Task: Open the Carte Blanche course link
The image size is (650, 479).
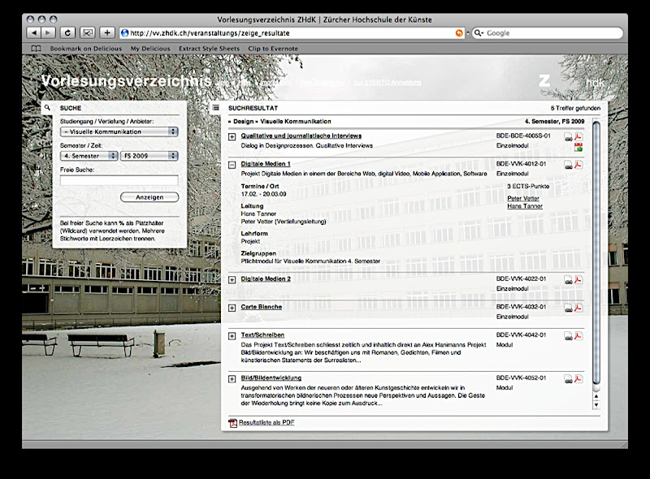Action: pos(262,307)
